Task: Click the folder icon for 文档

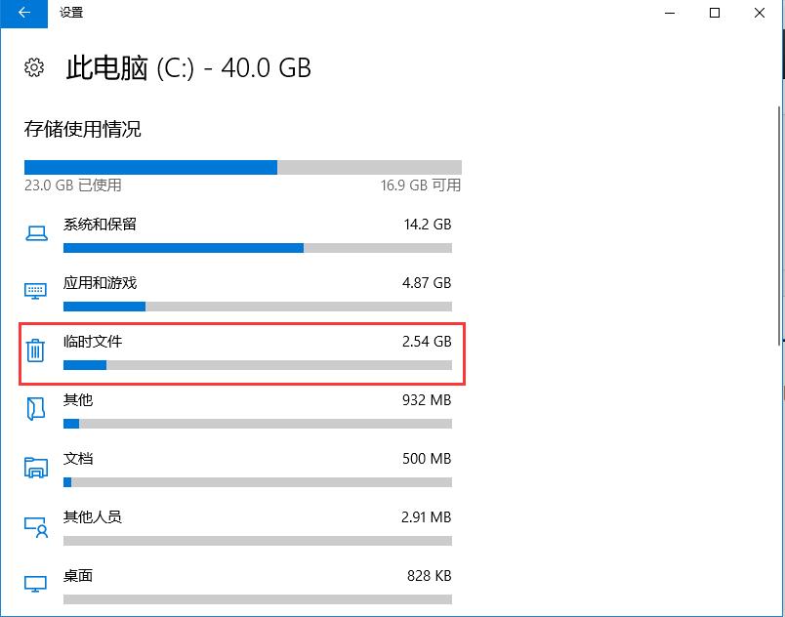Action: click(35, 468)
